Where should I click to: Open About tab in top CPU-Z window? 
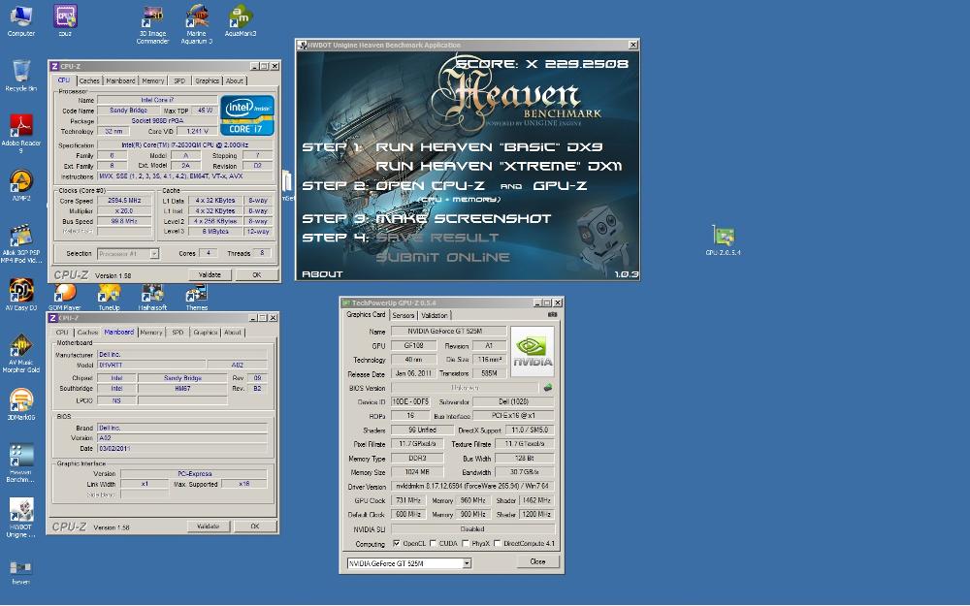click(235, 81)
